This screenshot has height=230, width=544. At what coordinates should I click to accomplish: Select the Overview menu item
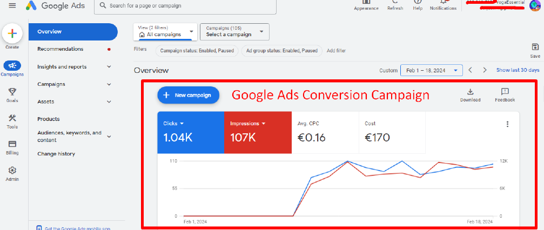(73, 31)
